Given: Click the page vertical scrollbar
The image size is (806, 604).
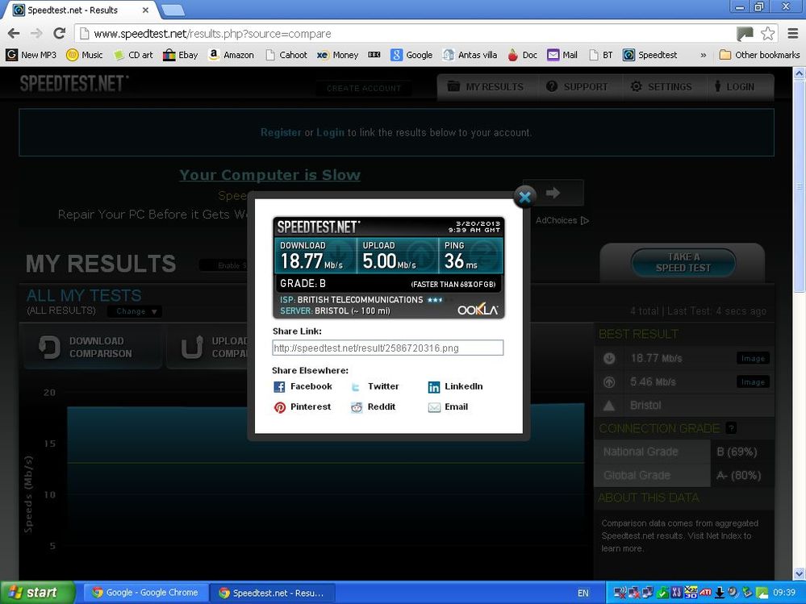Looking at the screenshot, I should coord(799,323).
